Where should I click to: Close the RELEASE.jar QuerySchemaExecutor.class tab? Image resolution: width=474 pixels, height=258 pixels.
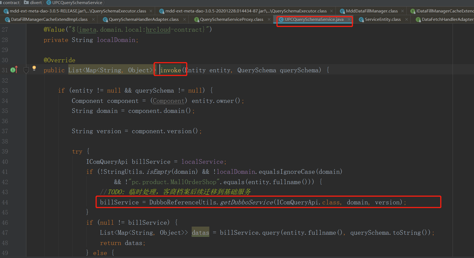(x=151, y=11)
